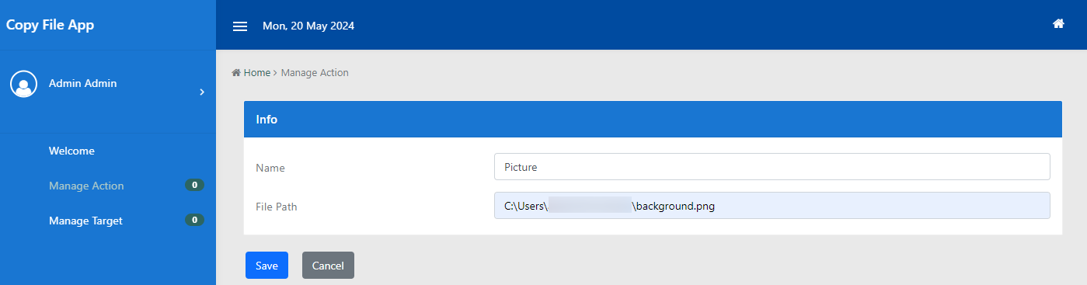Screen dimensions: 1087x285
Task: Open the Welcome sidebar item
Action: point(71,151)
